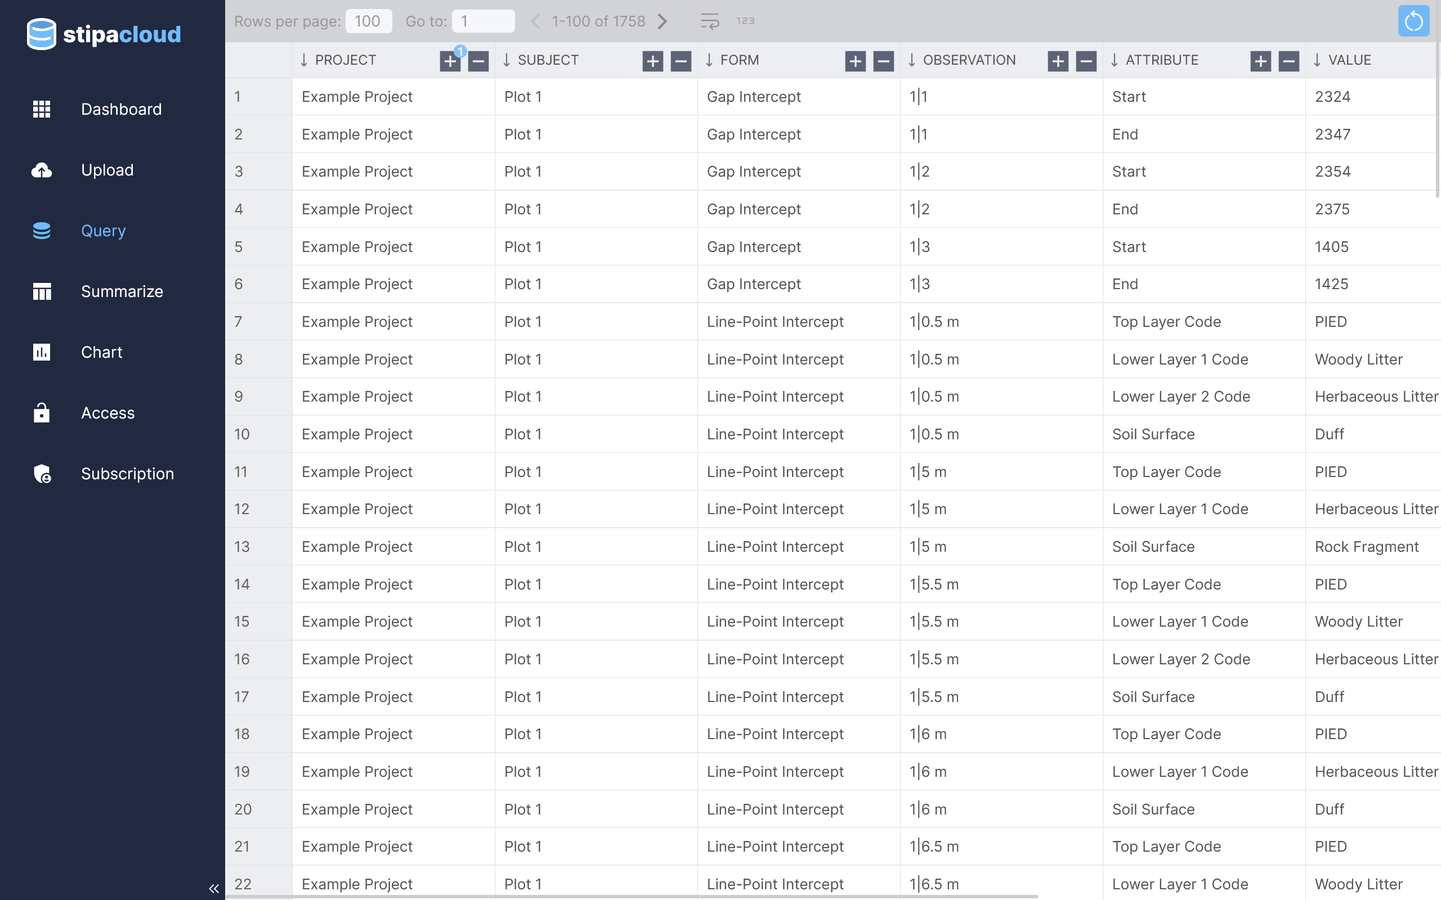This screenshot has width=1441, height=900.
Task: Click the Subscription shield icon
Action: tap(42, 474)
